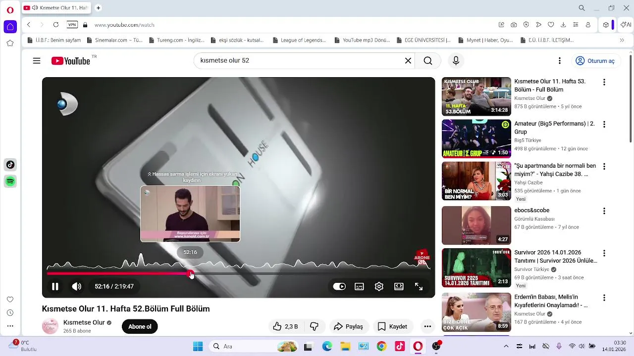The image size is (634, 356).
Task: Toggle the Opera VPN badge
Action: tap(72, 25)
